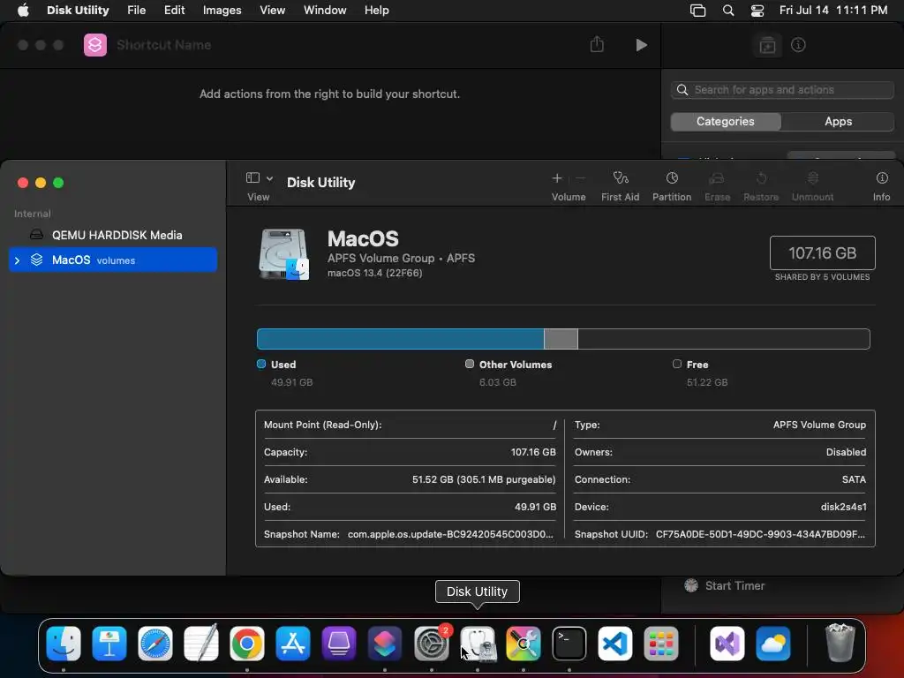The width and height of the screenshot is (904, 678).
Task: Click the Used legend blue dot
Action: pyautogui.click(x=261, y=364)
